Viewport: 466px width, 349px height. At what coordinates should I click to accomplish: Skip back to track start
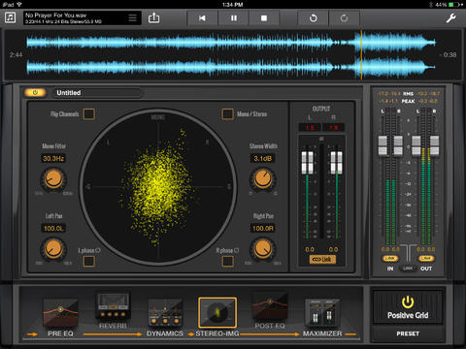202,18
